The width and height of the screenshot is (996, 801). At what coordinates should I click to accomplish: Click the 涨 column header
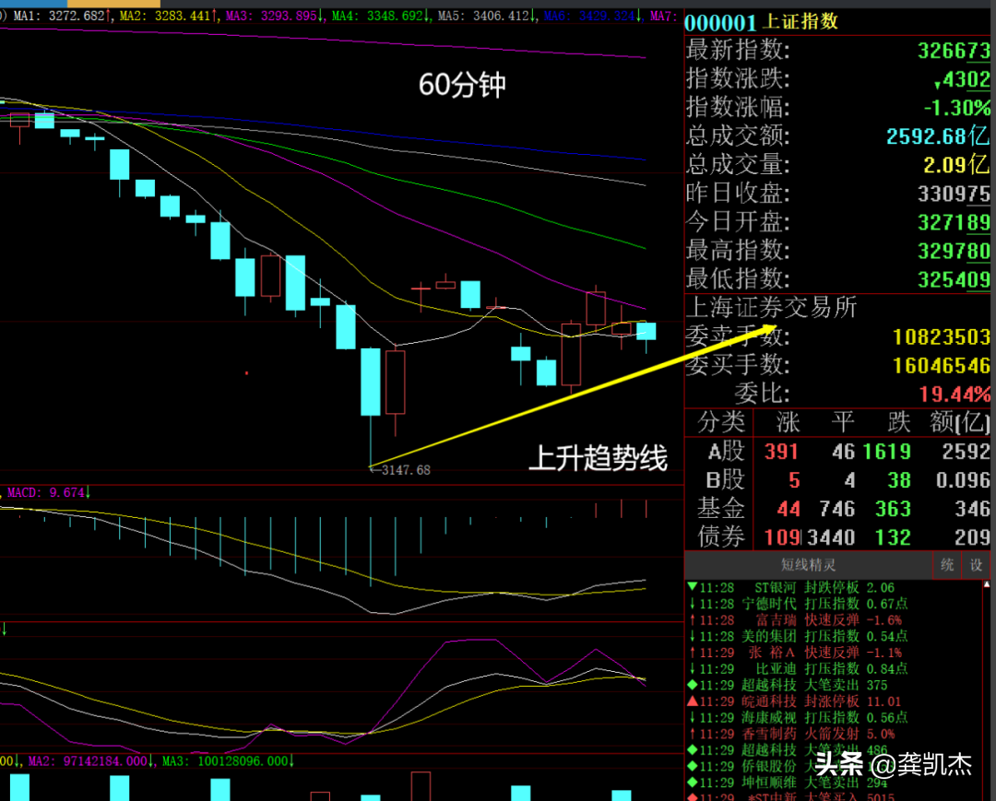tap(788, 422)
